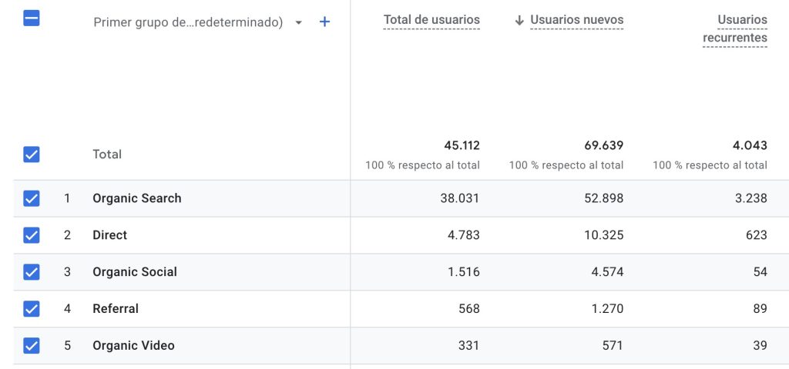Select the Organic Social channel label

(135, 272)
